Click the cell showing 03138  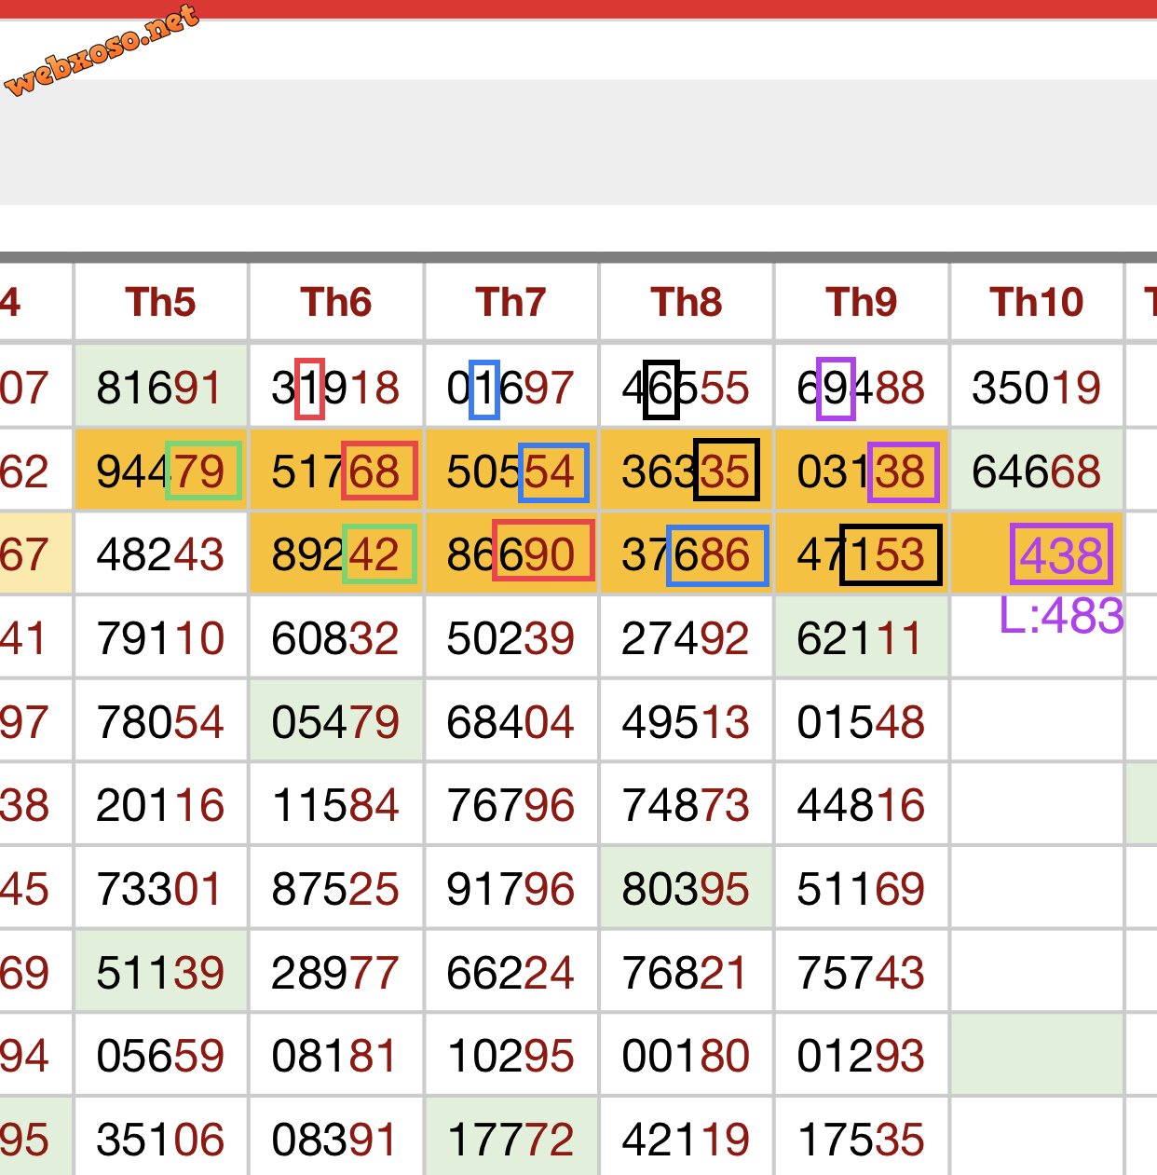[862, 471]
